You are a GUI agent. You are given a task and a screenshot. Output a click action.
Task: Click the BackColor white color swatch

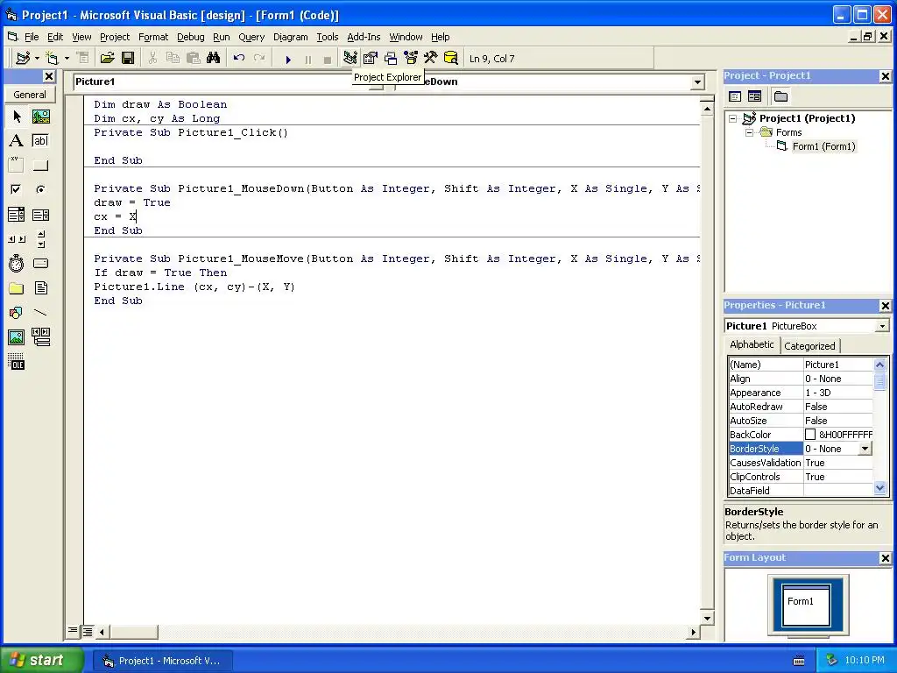pos(810,435)
